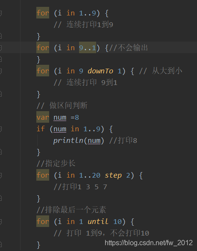Click the comment '// 做区间判断'
The image size is (197, 251).
click(62, 106)
